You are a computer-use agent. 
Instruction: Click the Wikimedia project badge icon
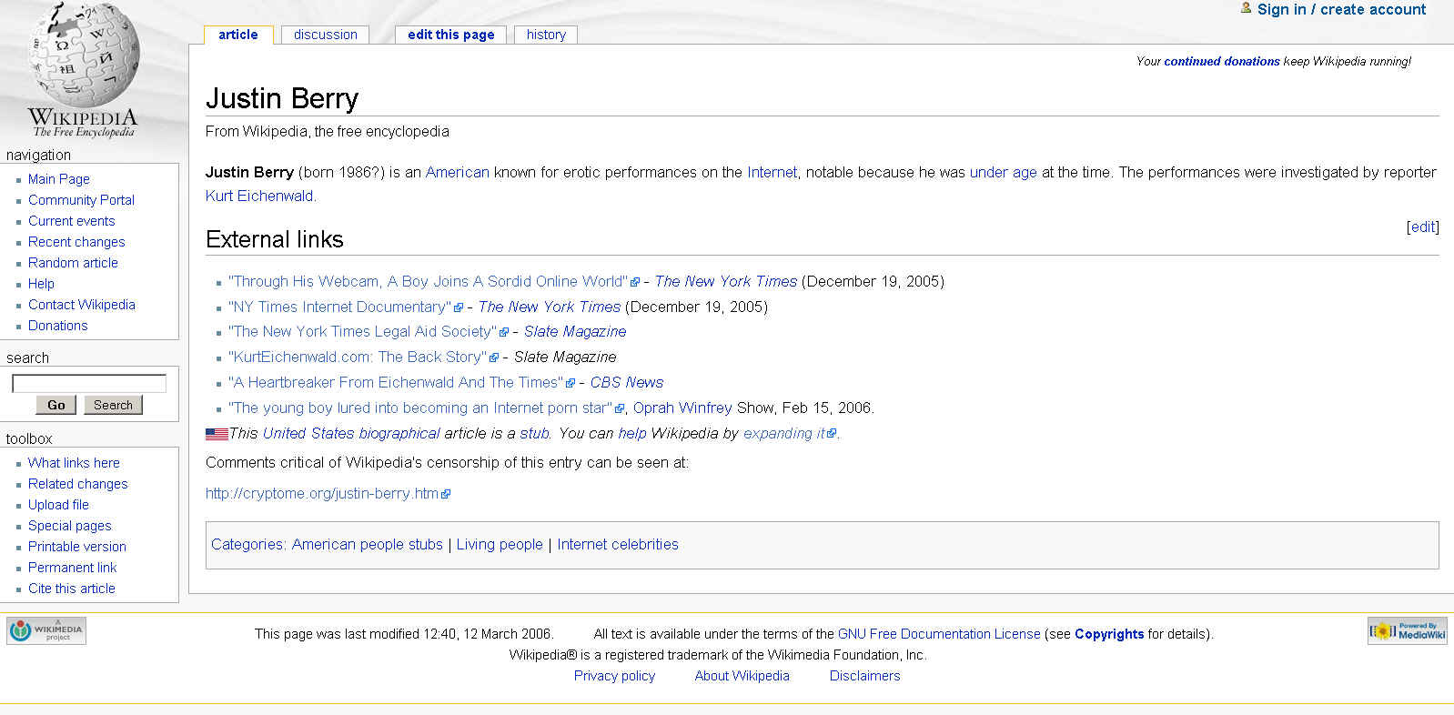click(46, 630)
